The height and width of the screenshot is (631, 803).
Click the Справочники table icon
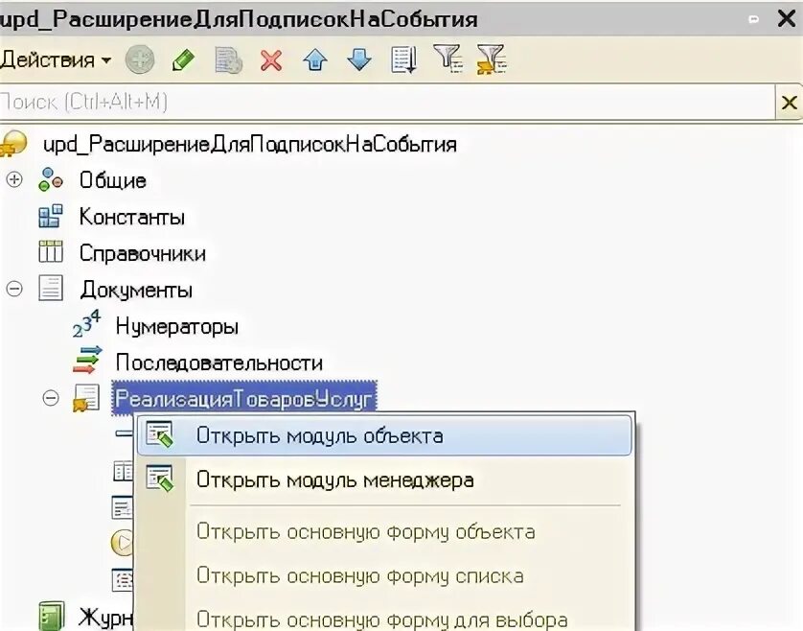51,251
